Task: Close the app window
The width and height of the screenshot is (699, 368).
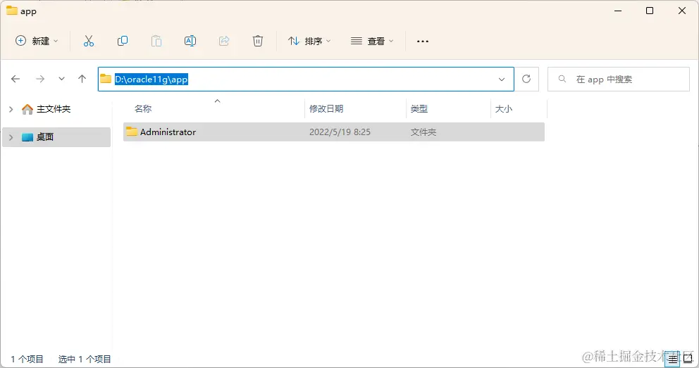Action: pos(682,11)
